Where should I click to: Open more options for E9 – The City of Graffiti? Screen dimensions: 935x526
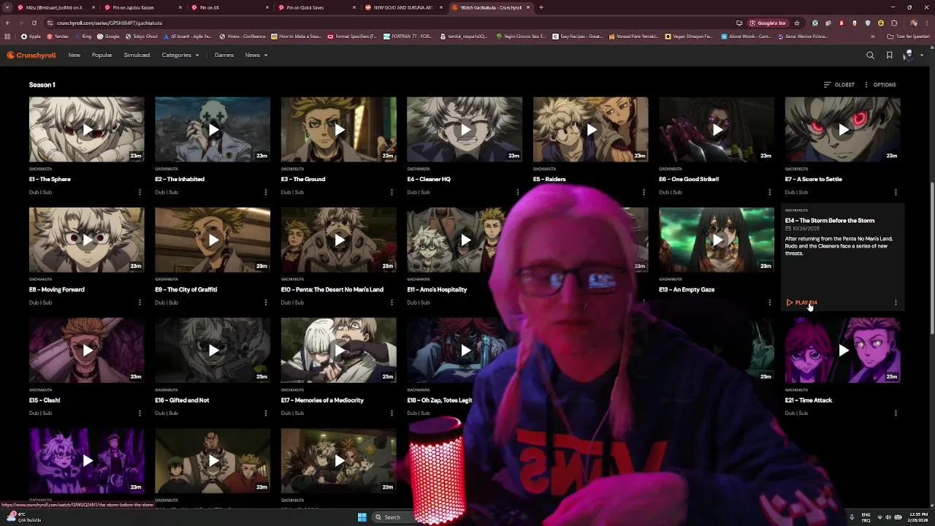click(265, 302)
